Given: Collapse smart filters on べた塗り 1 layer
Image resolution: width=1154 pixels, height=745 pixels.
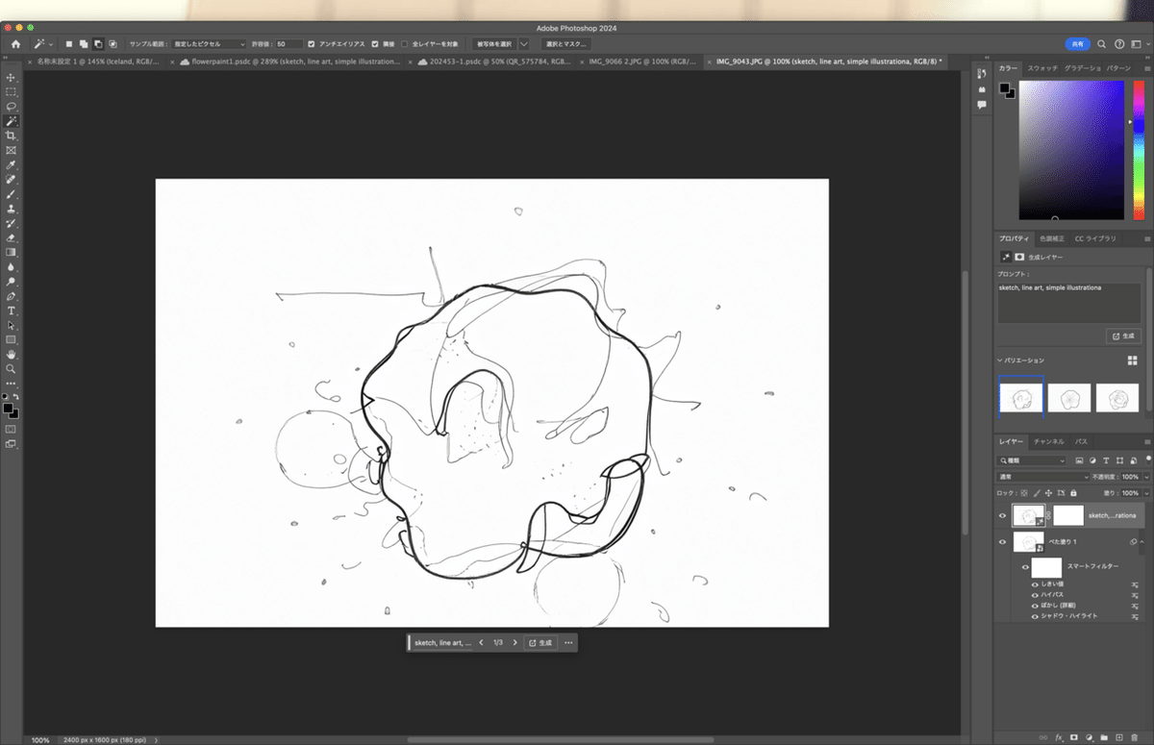Looking at the screenshot, I should pyautogui.click(x=1142, y=542).
